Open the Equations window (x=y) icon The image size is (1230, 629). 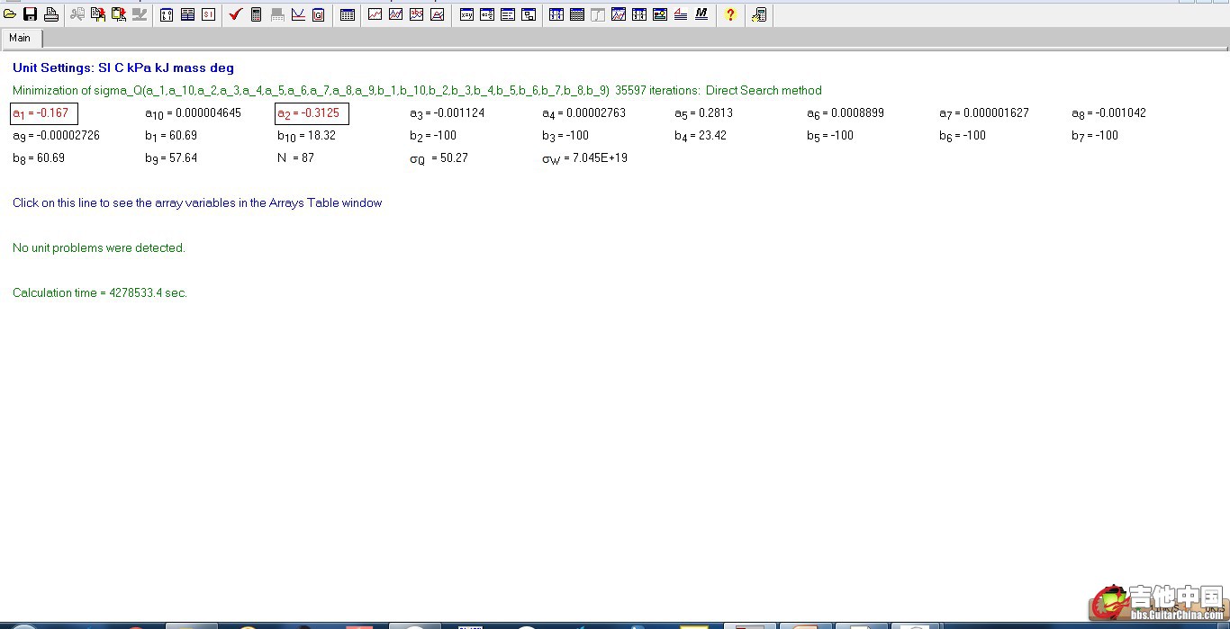click(x=466, y=14)
